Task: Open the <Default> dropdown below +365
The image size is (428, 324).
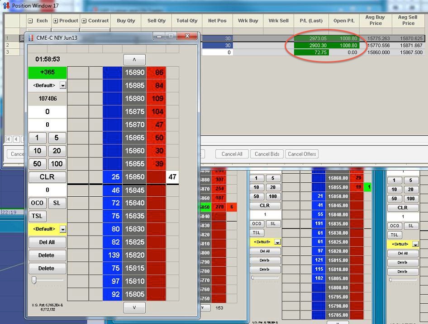Action: (x=63, y=85)
